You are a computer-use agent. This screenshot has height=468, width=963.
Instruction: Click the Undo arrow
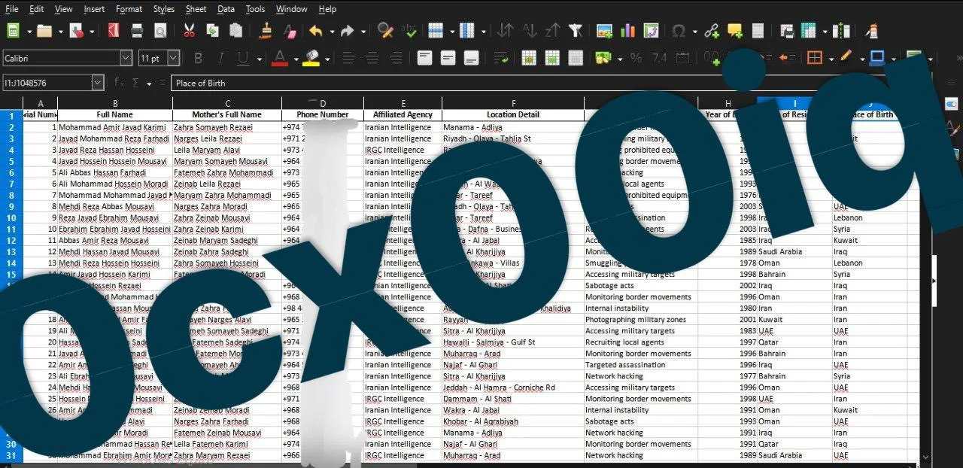pos(316,31)
